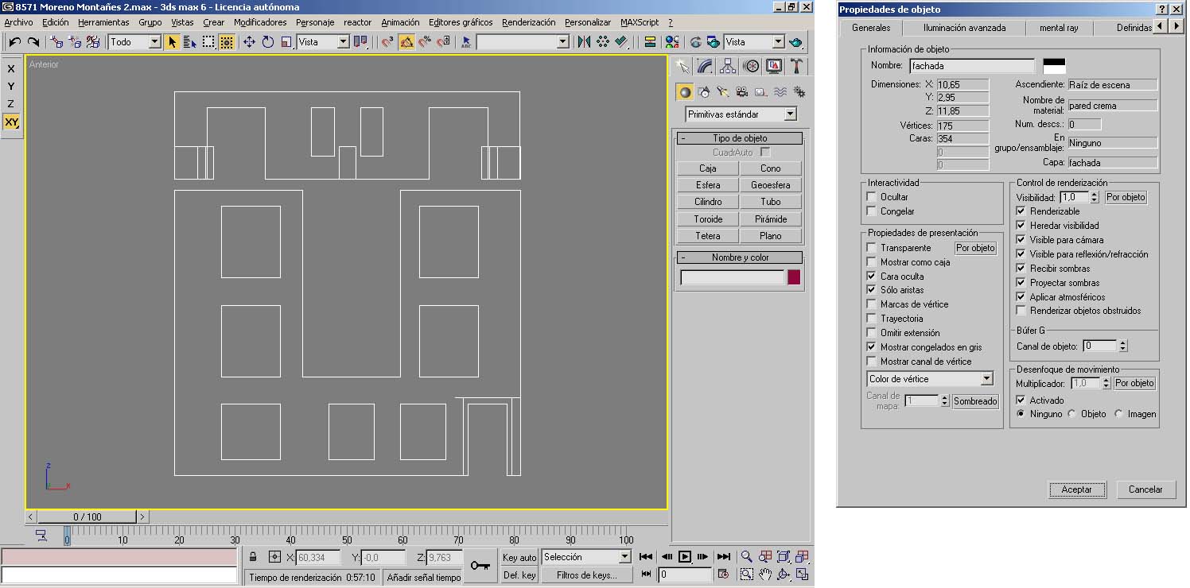Click the large Set Keys key icon
Viewport: 1190px width, 588px height.
coord(480,566)
